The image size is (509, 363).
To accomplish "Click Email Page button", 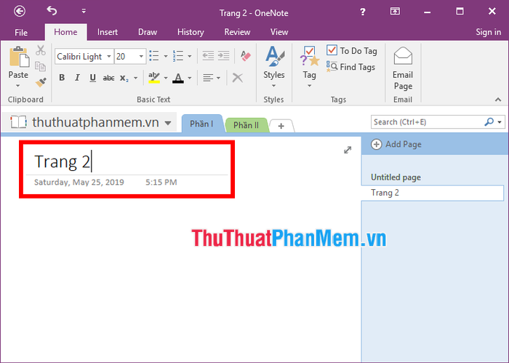I will (403, 68).
